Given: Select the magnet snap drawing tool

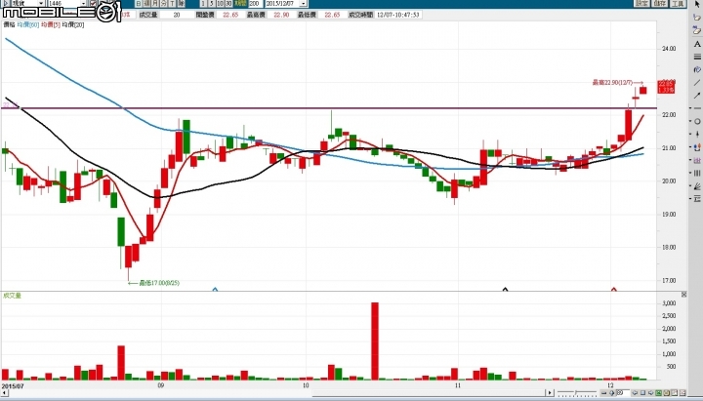Looking at the screenshot, I should click(697, 147).
